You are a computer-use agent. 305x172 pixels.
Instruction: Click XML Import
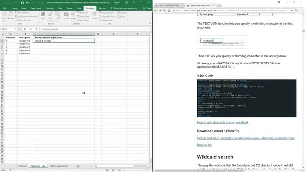[122, 13]
